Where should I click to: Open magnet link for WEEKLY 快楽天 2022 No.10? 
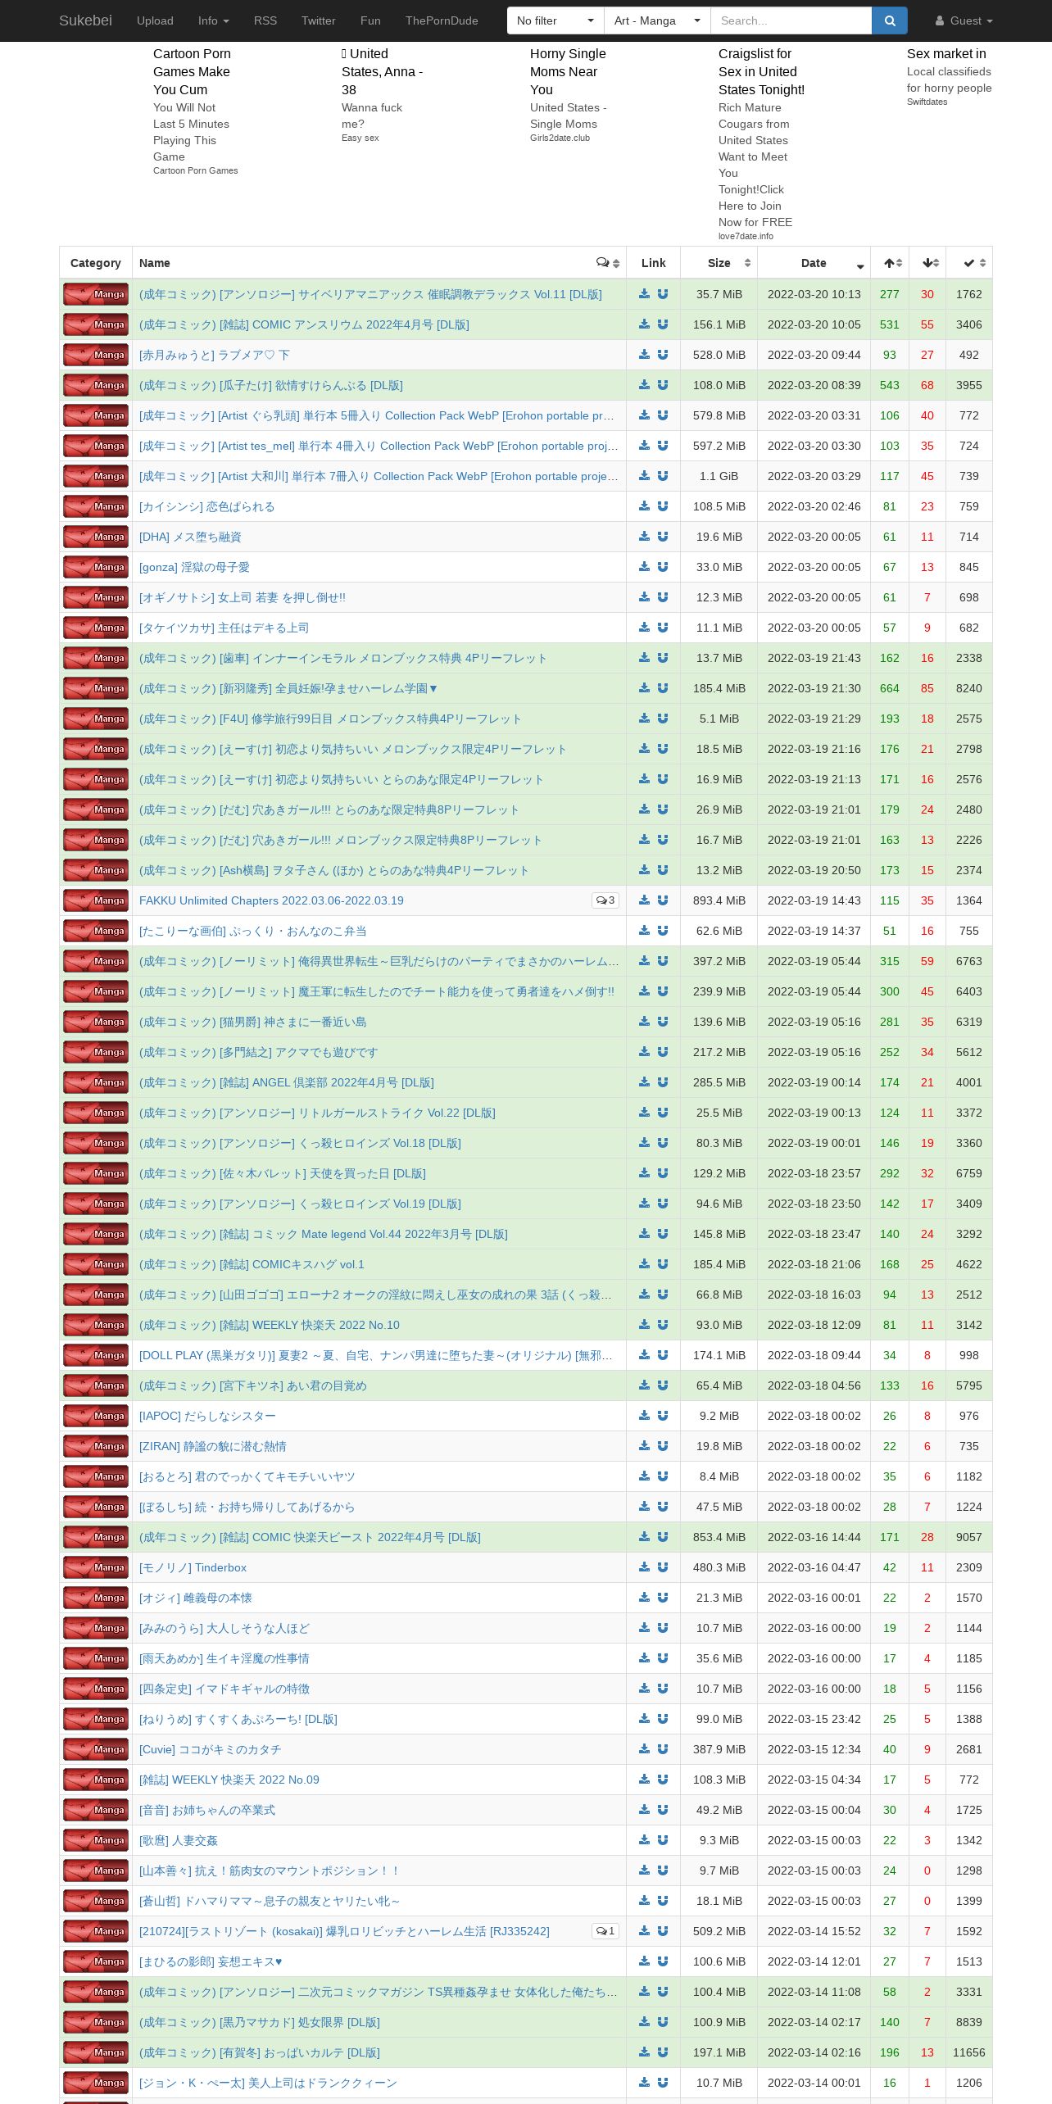(x=663, y=1325)
